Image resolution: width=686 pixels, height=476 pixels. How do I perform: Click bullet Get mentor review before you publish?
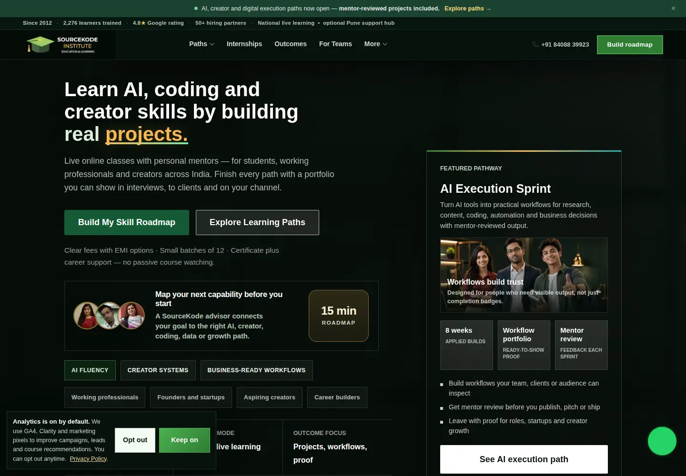tap(524, 407)
